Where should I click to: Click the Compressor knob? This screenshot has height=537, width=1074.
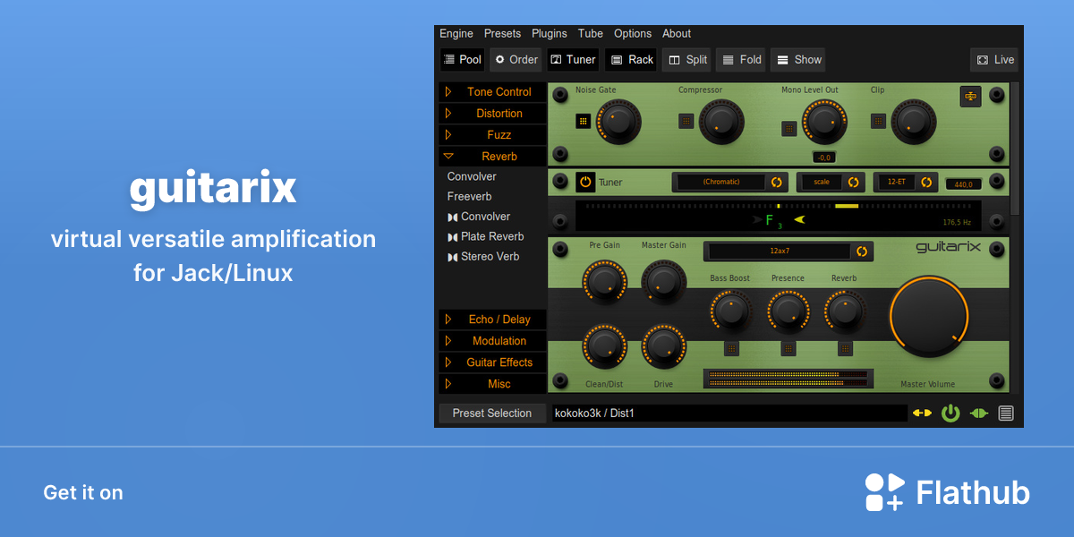(721, 122)
